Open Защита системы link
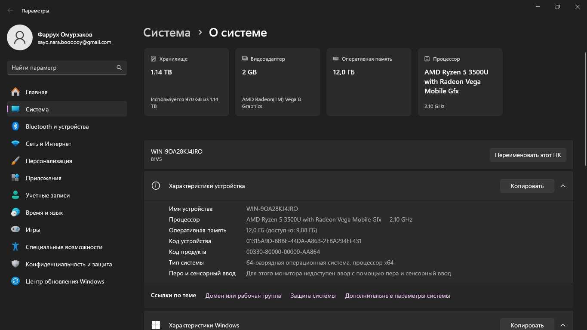Image resolution: width=587 pixels, height=330 pixels. [x=313, y=296]
